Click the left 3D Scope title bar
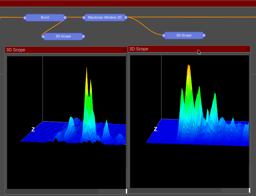The image size is (256, 196). (62, 50)
